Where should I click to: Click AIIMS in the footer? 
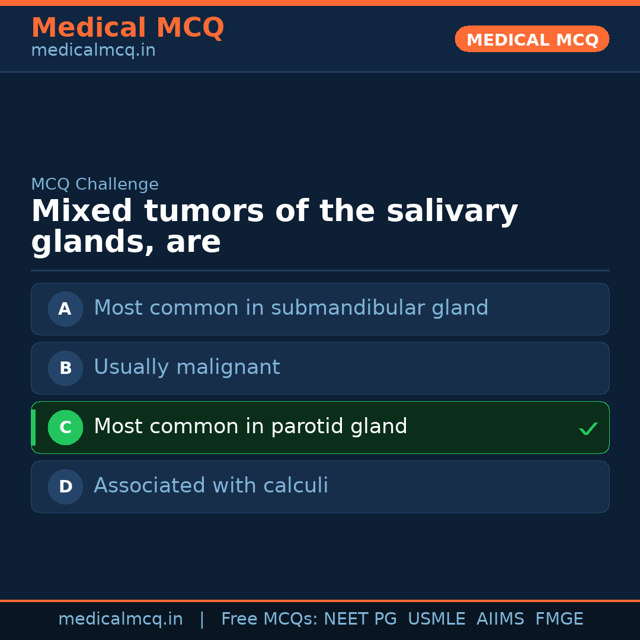click(x=500, y=619)
